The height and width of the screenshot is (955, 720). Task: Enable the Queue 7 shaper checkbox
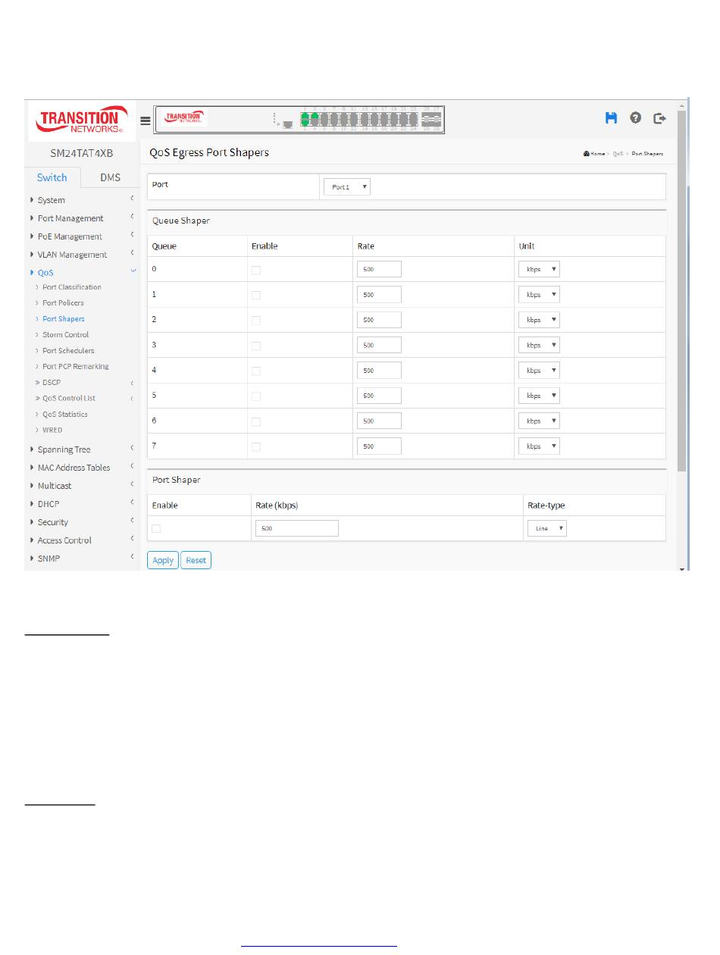[x=256, y=447]
